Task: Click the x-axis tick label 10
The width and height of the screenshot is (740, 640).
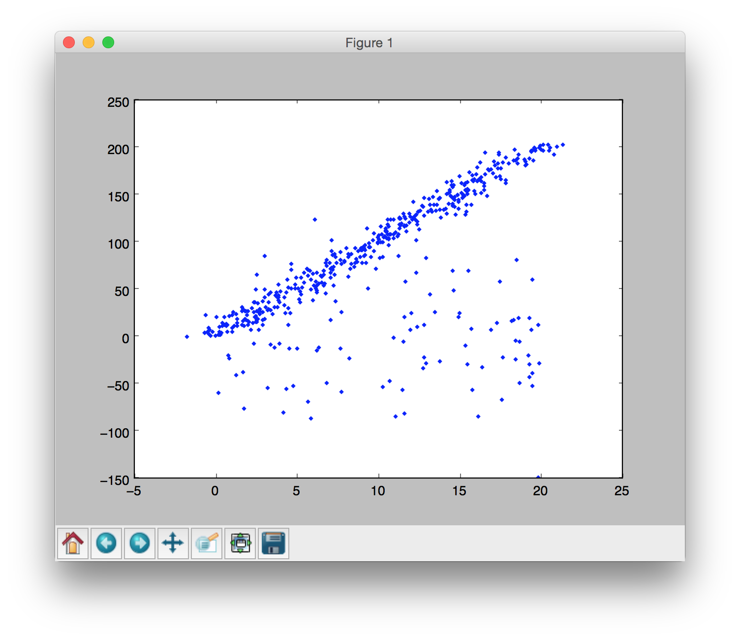Action: pyautogui.click(x=378, y=491)
